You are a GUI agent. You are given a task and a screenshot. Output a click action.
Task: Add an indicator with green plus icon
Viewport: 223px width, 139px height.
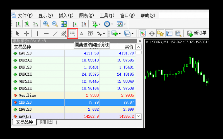pyautogui.click(x=94, y=24)
